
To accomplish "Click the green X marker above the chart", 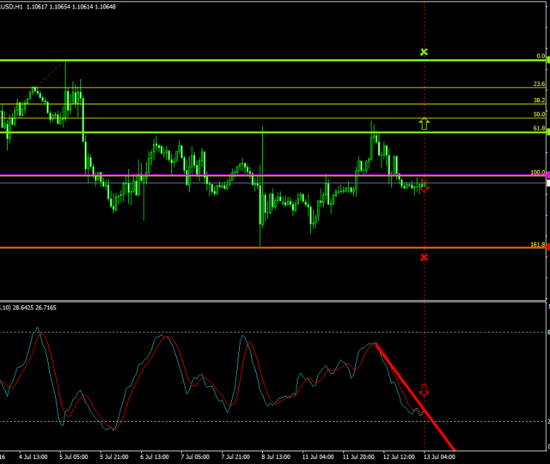I will pyautogui.click(x=424, y=52).
